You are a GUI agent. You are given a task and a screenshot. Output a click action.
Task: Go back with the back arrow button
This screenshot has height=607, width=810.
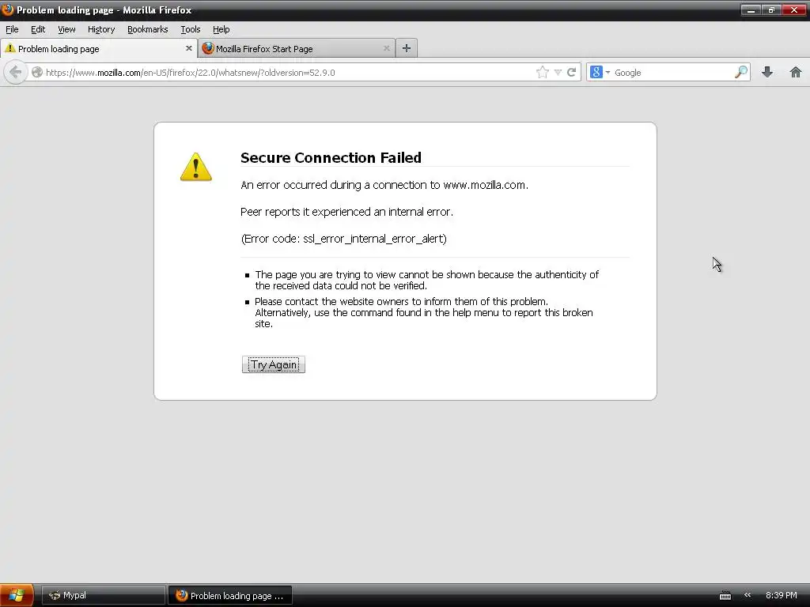pyautogui.click(x=16, y=72)
